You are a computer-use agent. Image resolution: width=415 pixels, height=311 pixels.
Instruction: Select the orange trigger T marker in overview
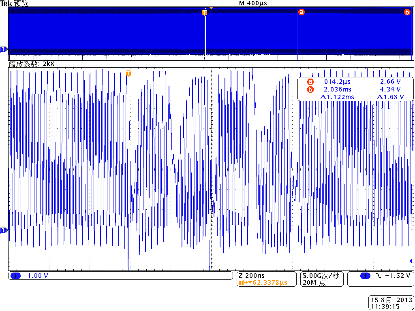point(205,13)
